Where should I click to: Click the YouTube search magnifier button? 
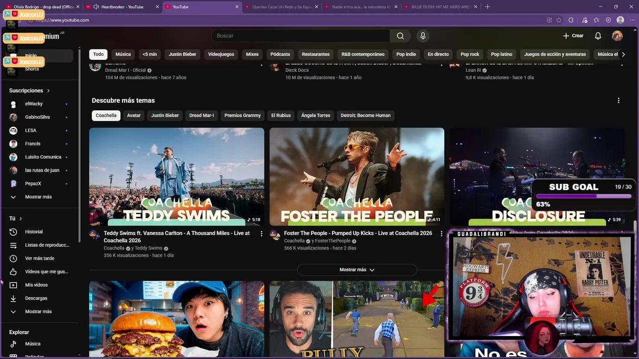[400, 36]
